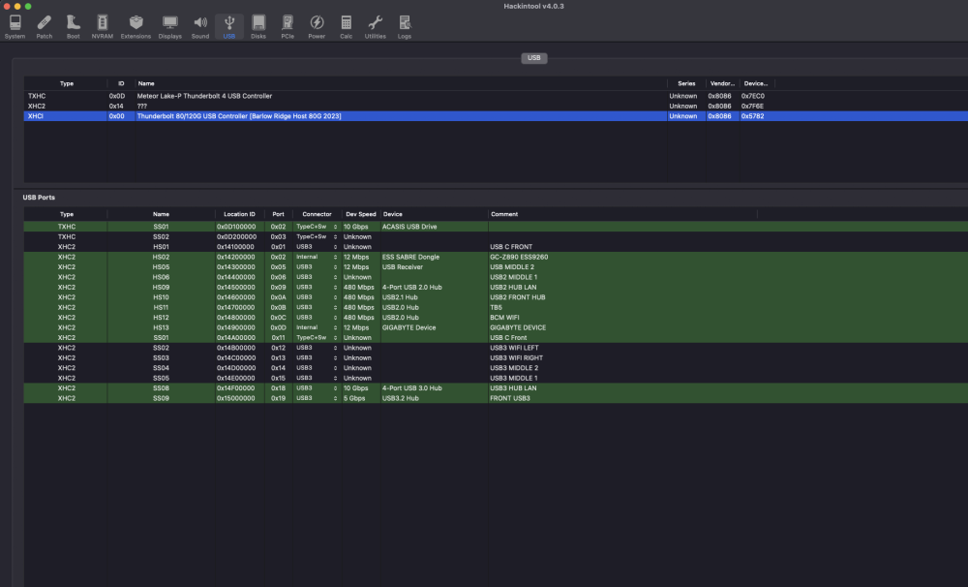Select the HS13 GIGABYTE Device port row
This screenshot has width=968, height=587.
coord(496,327)
